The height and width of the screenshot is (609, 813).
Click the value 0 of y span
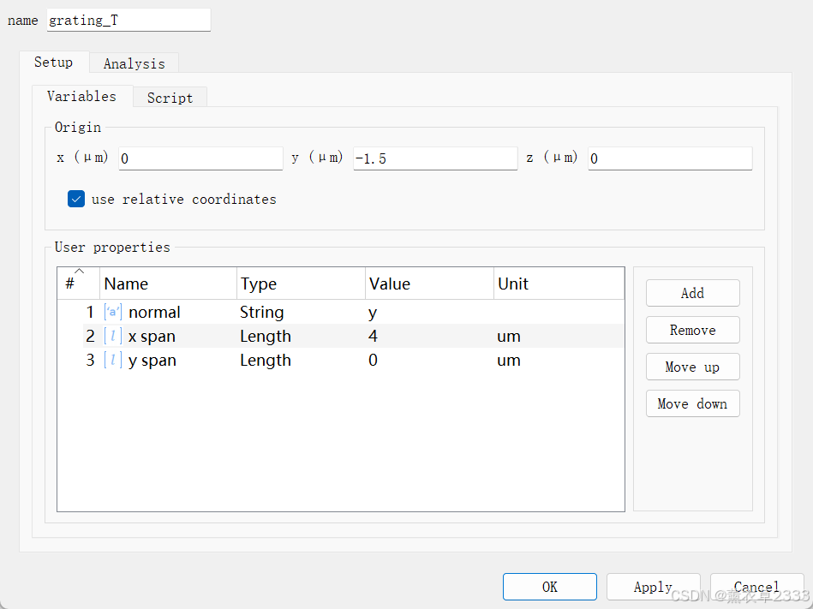[373, 360]
